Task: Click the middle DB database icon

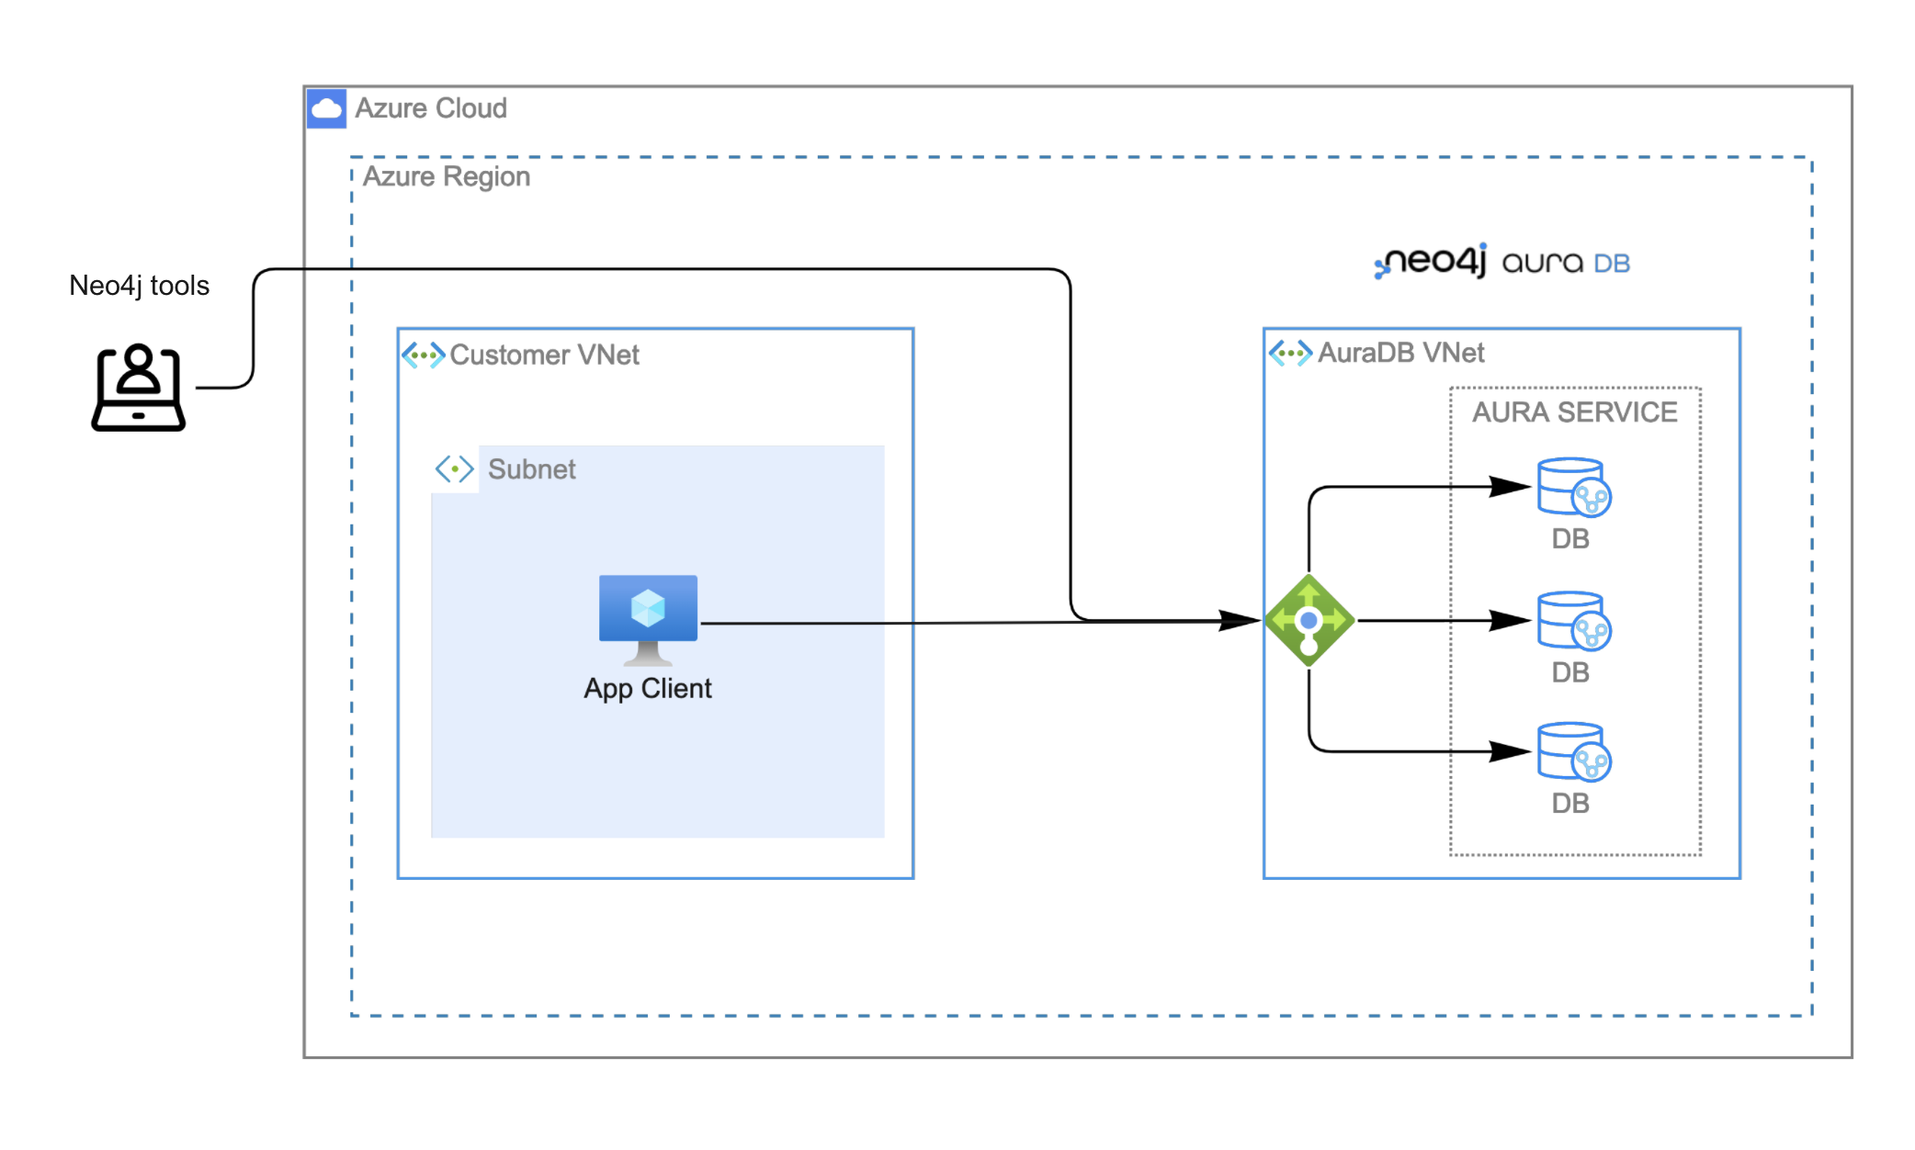Action: point(1574,621)
